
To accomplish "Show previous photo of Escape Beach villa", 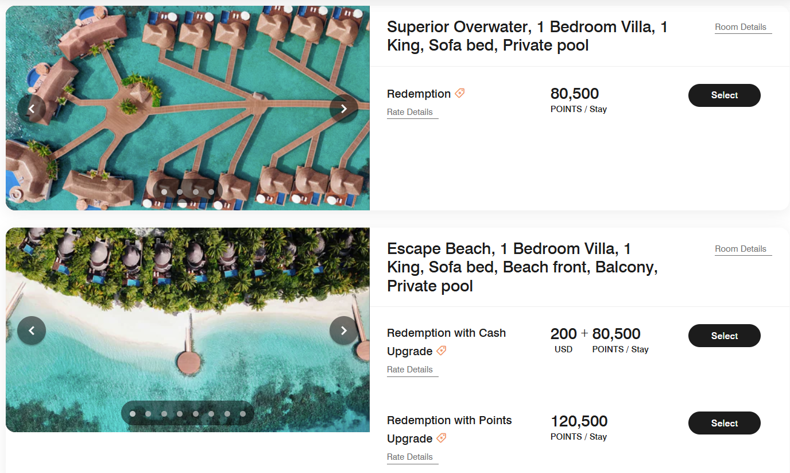I will [x=32, y=330].
